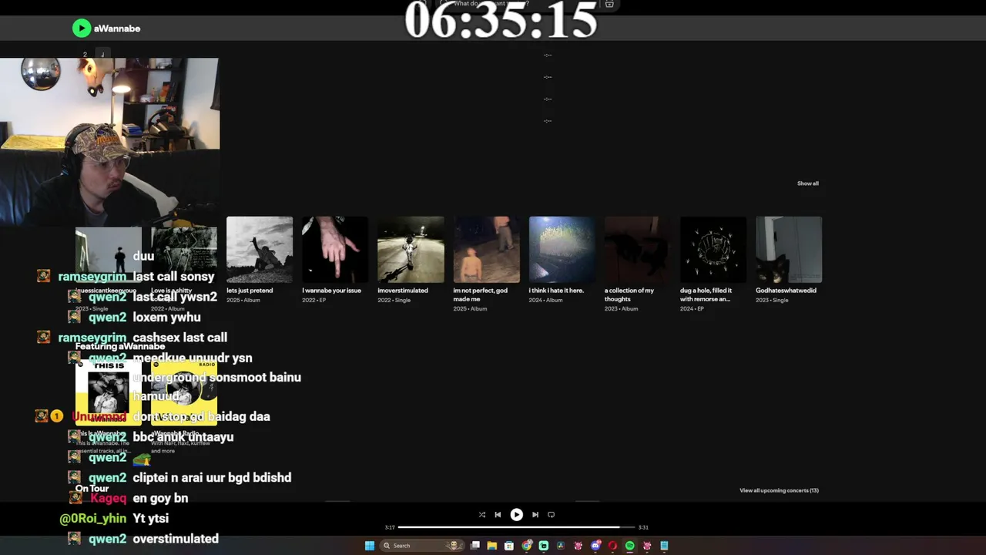Click the Show all link above the albums

pyautogui.click(x=808, y=183)
